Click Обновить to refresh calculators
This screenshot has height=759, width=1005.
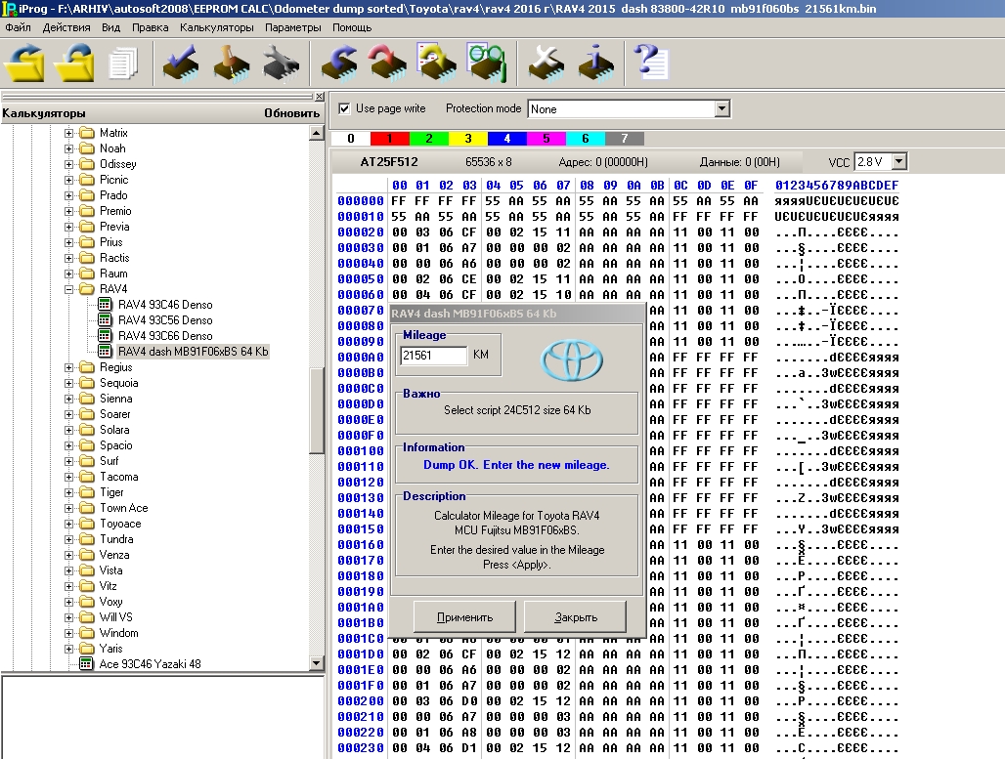[291, 112]
